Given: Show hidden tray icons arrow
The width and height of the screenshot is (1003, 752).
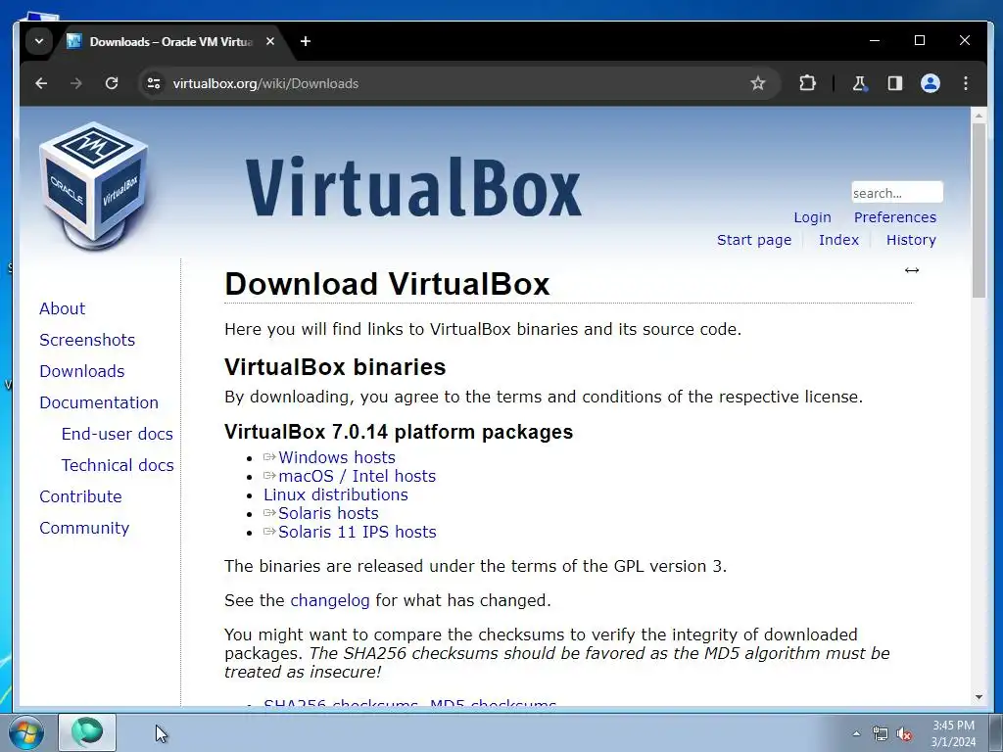Looking at the screenshot, I should tap(856, 733).
